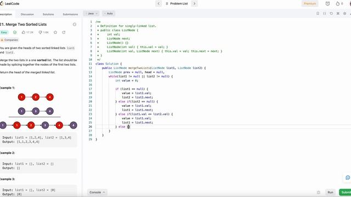
Task: Click the LeetCode logo
Action: [10, 4]
